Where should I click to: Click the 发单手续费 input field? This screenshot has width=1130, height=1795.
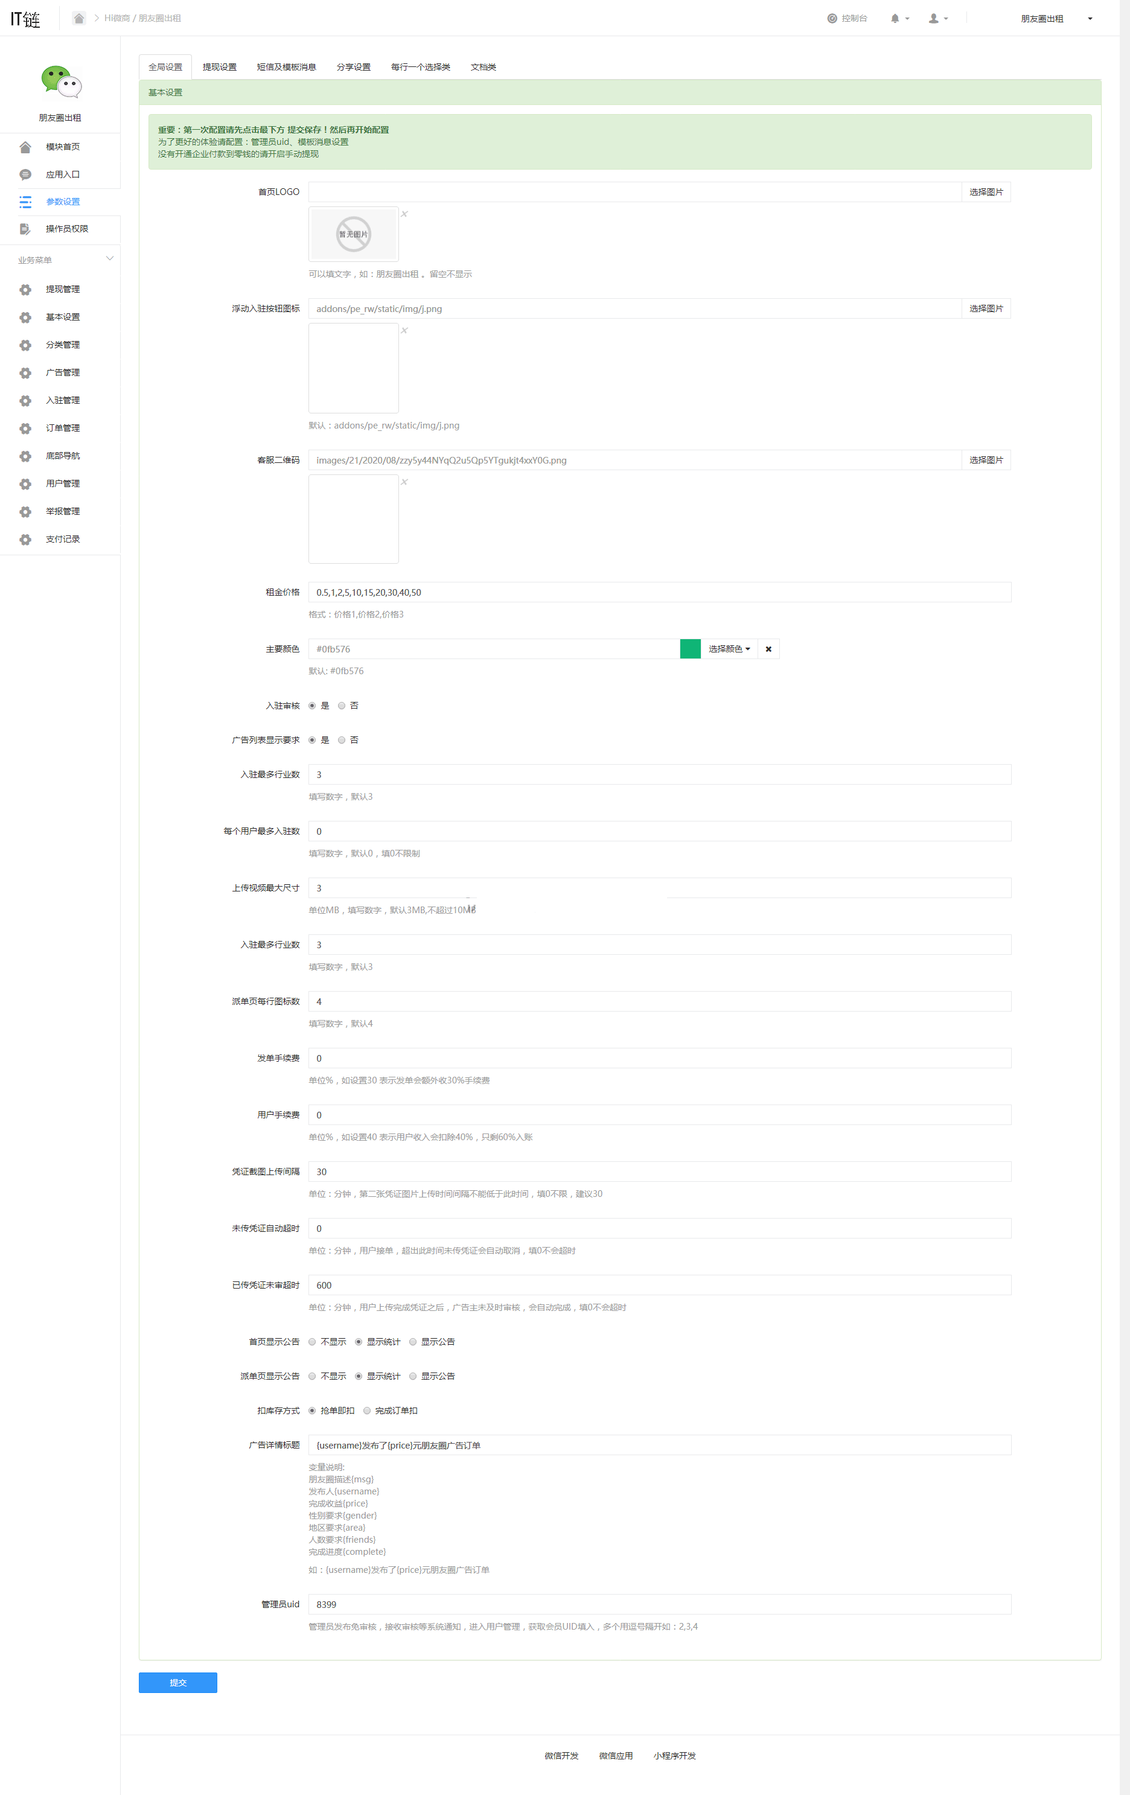(x=660, y=1059)
